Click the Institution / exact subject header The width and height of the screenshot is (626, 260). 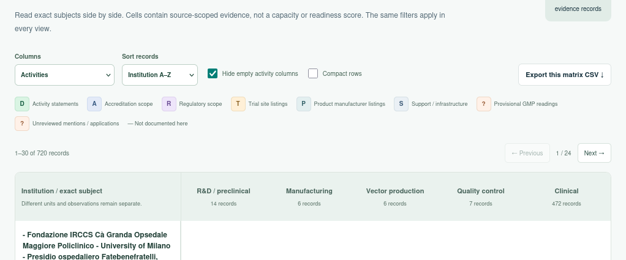click(x=62, y=191)
